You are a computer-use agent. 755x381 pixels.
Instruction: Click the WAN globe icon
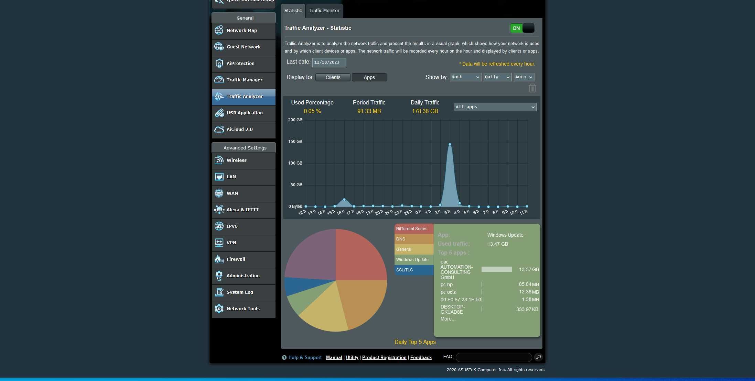click(219, 193)
